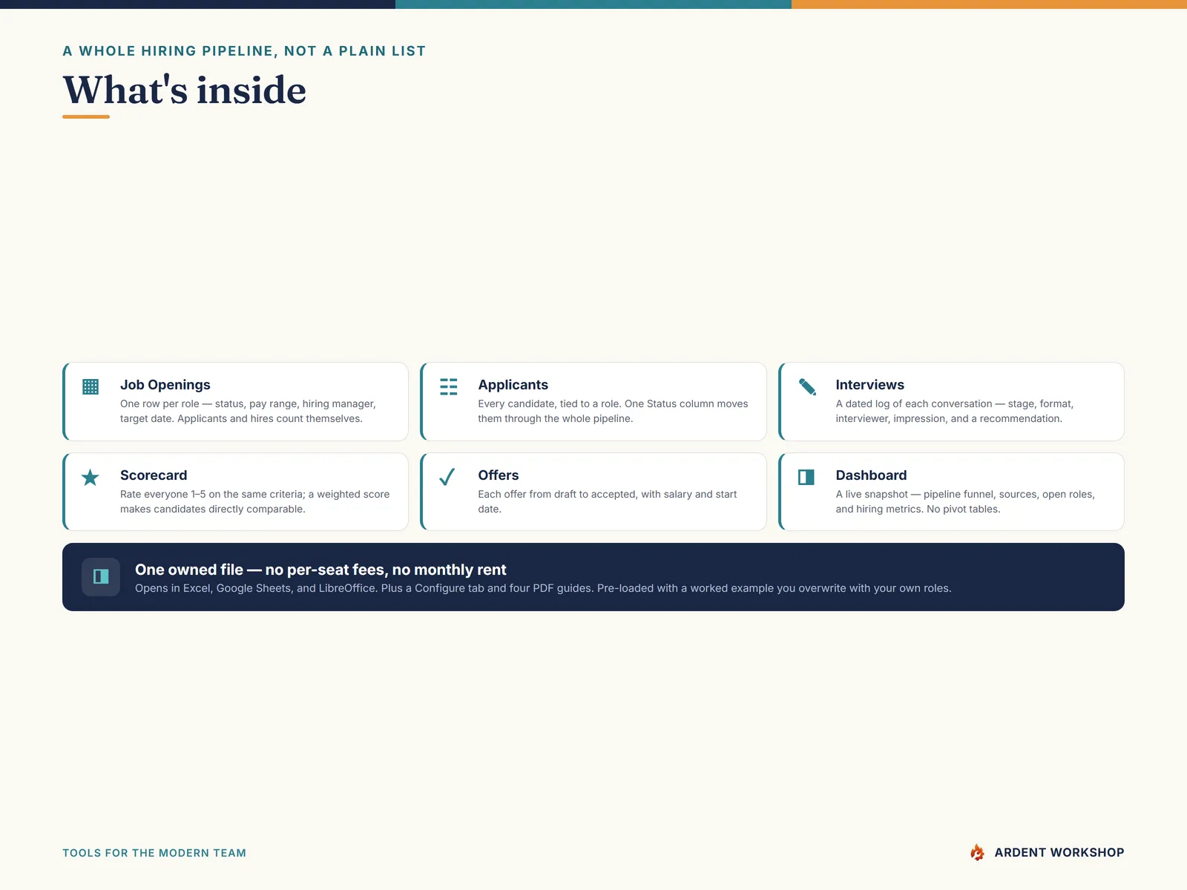Image resolution: width=1187 pixels, height=890 pixels.
Task: Click the 'Opens in Excel, Google Sheets' description
Action: [543, 588]
